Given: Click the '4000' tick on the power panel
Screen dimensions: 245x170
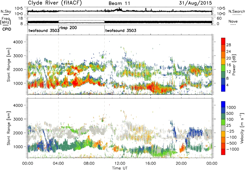Looking at the screenshot, I should (x=18, y=42).
